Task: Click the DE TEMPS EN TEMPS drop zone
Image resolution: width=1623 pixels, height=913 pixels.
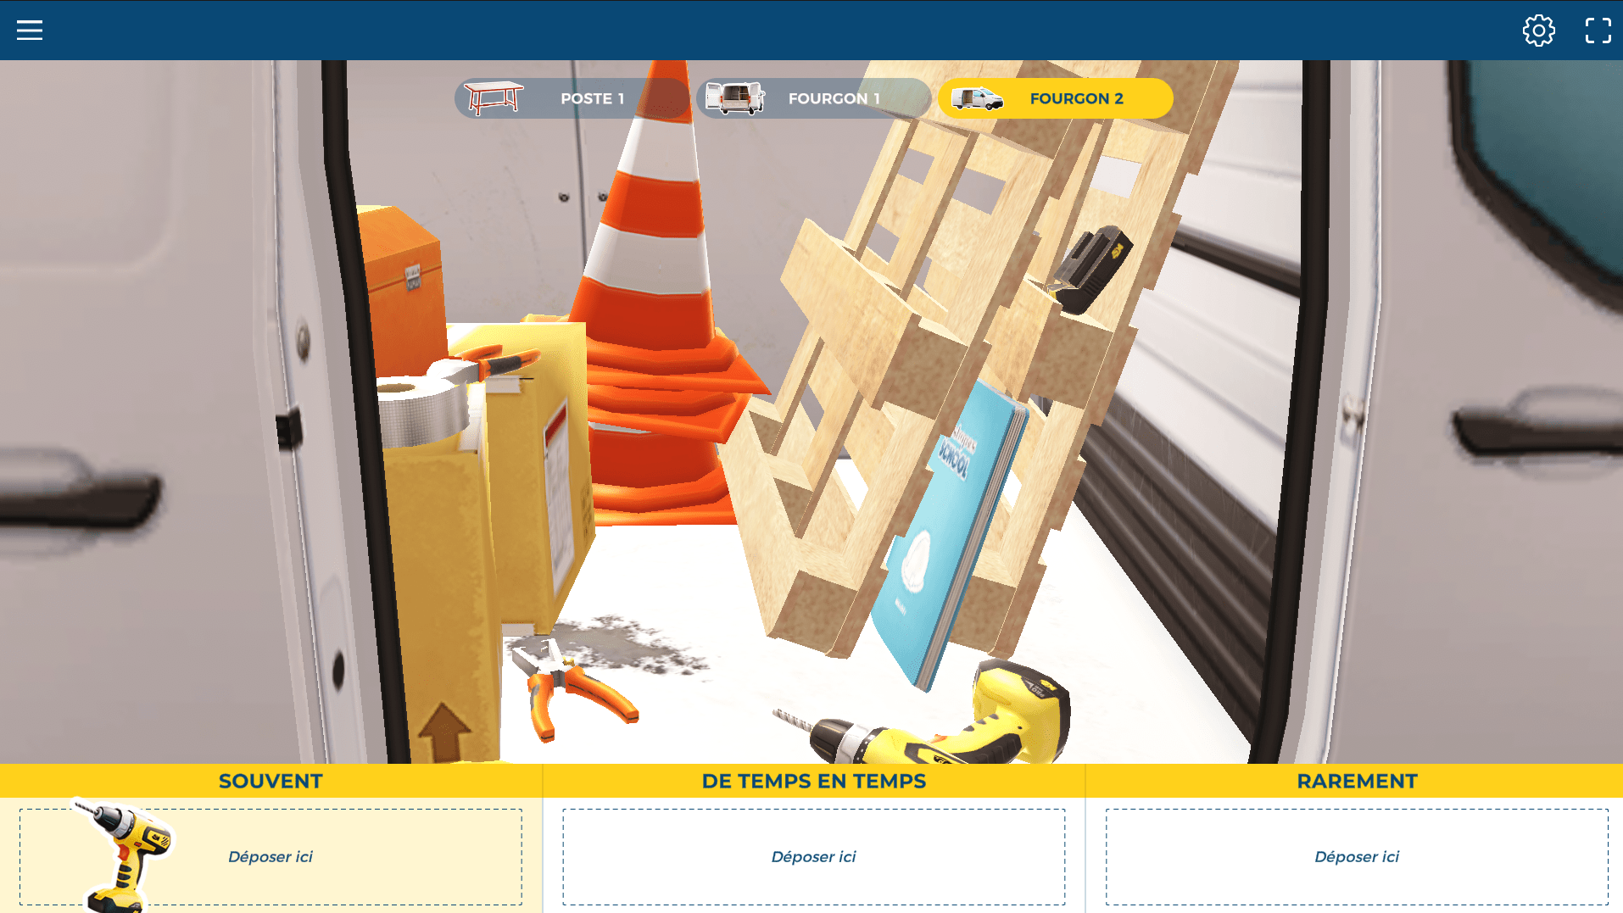Action: click(813, 856)
